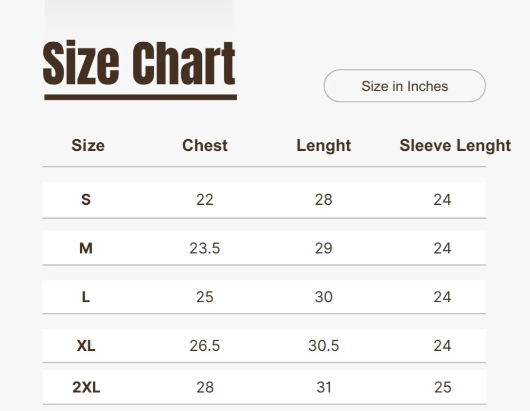Click the Size Chart heading
530x411 pixels.
pos(140,64)
